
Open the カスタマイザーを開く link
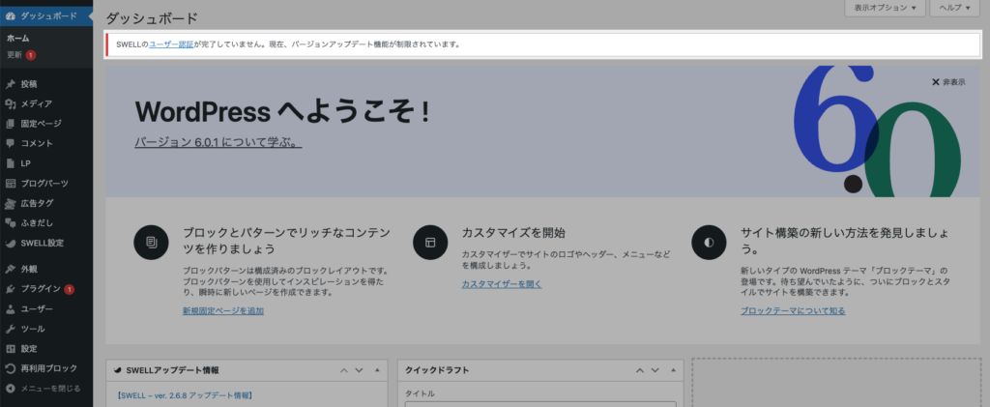click(x=502, y=284)
